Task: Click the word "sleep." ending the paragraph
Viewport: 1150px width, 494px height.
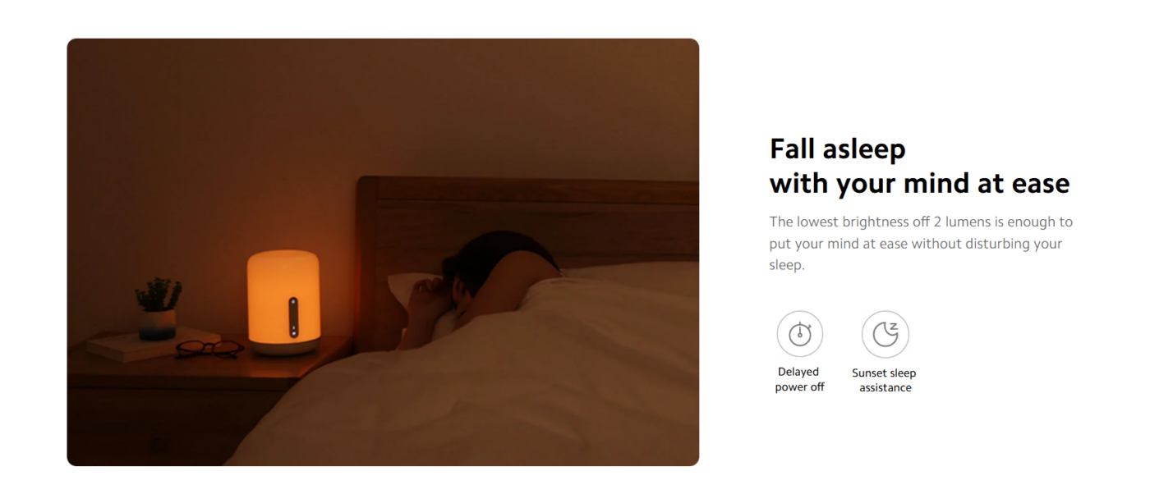Action: [x=787, y=266]
